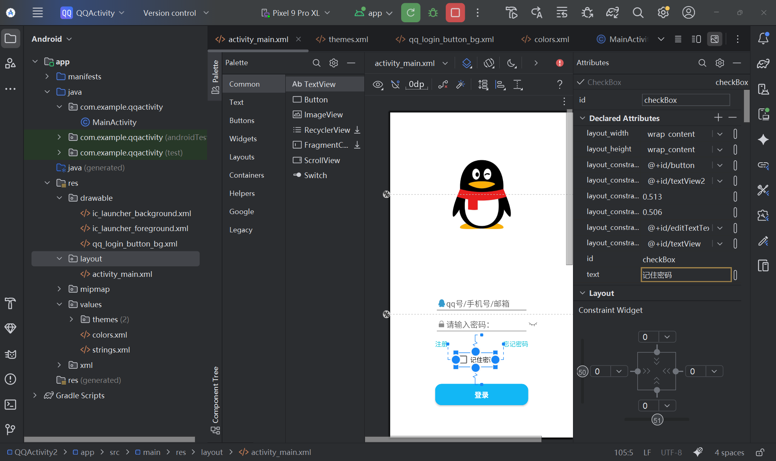
Task: Select the design surface layers icon
Action: click(x=467, y=63)
